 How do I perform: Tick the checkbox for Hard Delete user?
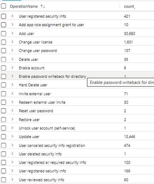coord(3,85)
